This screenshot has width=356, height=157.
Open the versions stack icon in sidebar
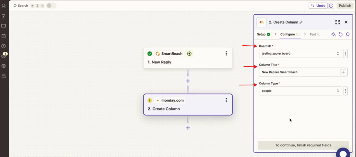(4, 76)
